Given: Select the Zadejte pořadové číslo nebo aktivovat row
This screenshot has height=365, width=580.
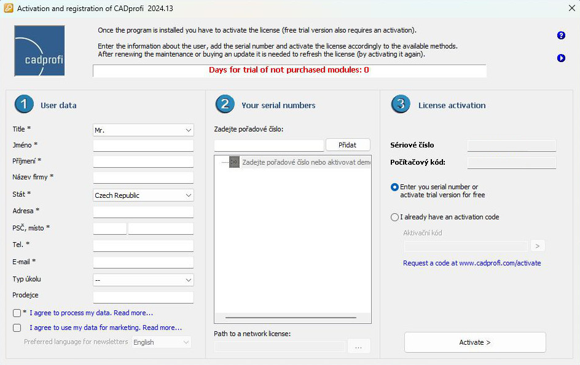Looking at the screenshot, I should pos(305,162).
